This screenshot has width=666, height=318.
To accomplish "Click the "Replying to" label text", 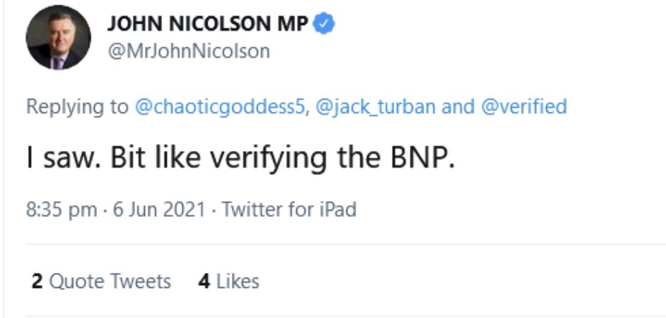I will click(78, 107).
